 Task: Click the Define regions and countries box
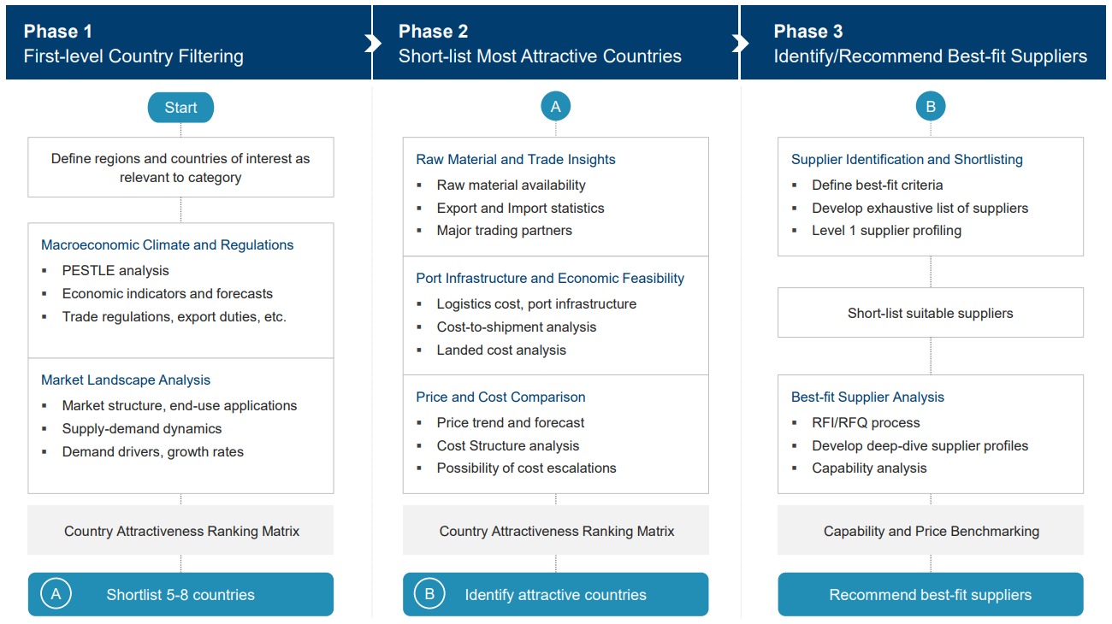(x=180, y=168)
